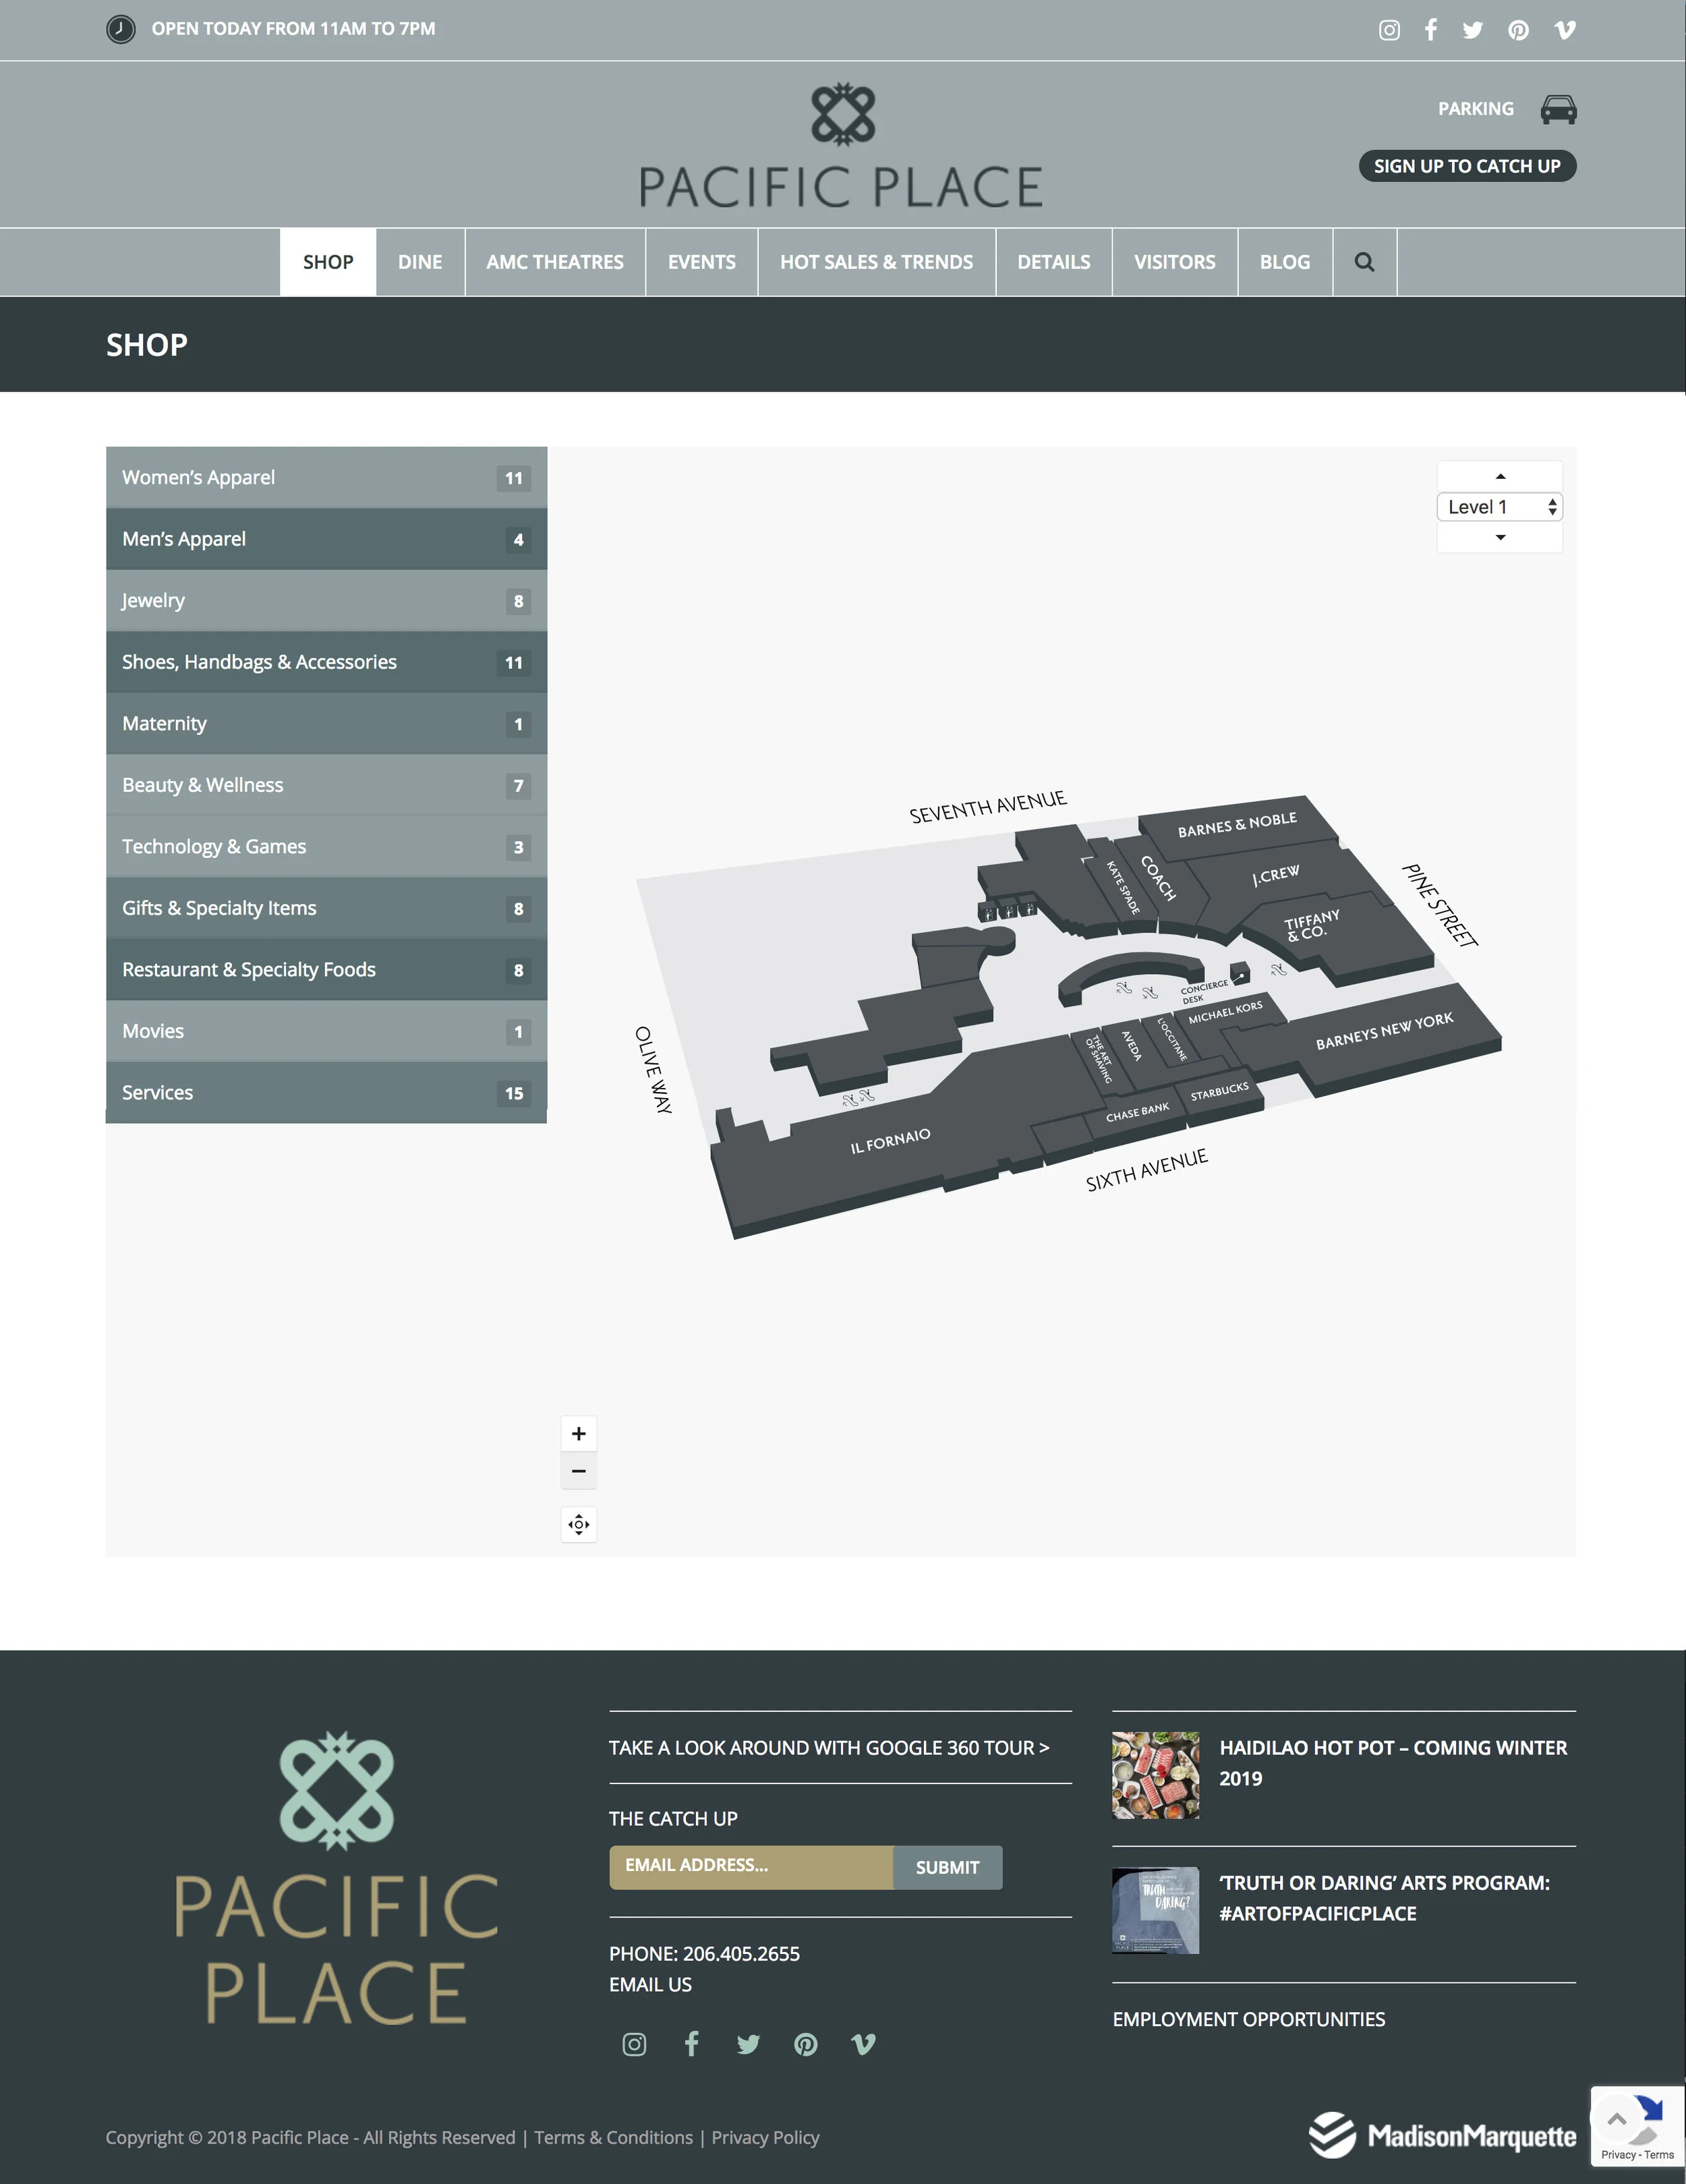Open Twitter icon in top header
The height and width of the screenshot is (2184, 1686).
[x=1473, y=30]
